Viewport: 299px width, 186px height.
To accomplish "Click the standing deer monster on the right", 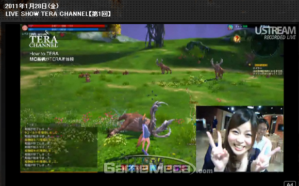I will 218,68.
